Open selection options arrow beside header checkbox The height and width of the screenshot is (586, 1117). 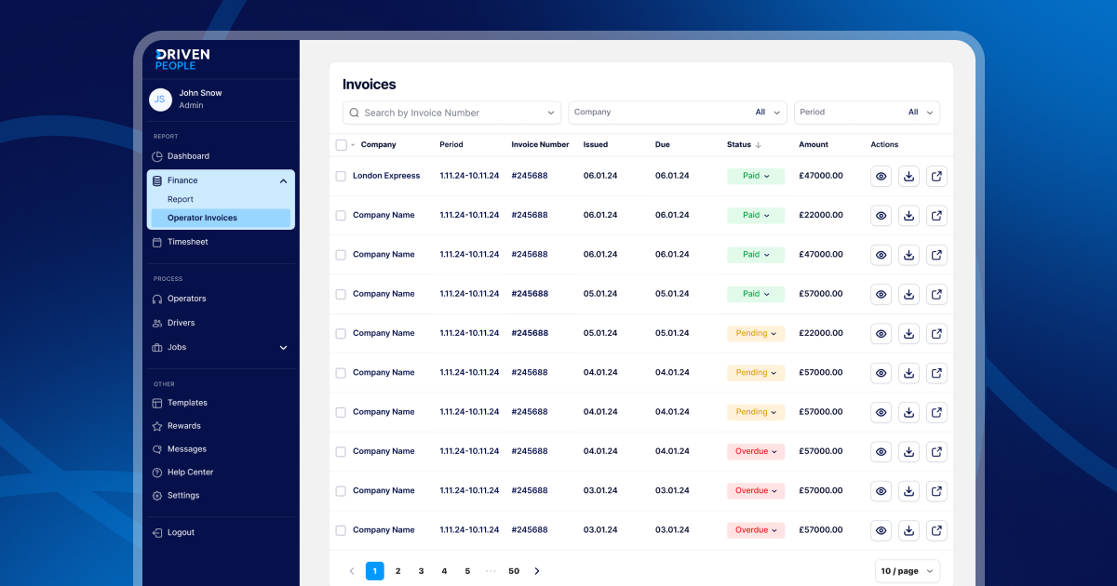point(353,145)
